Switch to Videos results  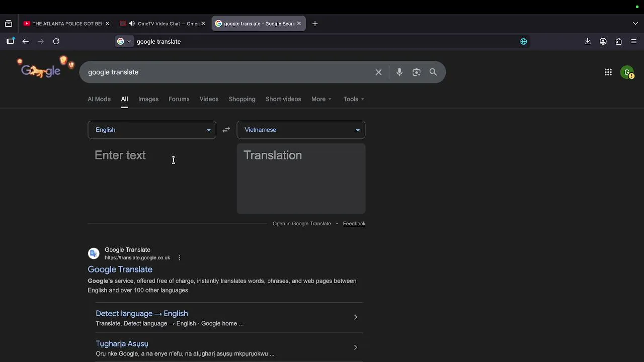(209, 99)
